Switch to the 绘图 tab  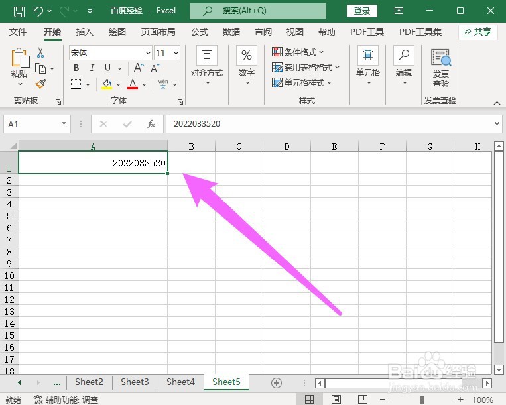[x=117, y=32]
